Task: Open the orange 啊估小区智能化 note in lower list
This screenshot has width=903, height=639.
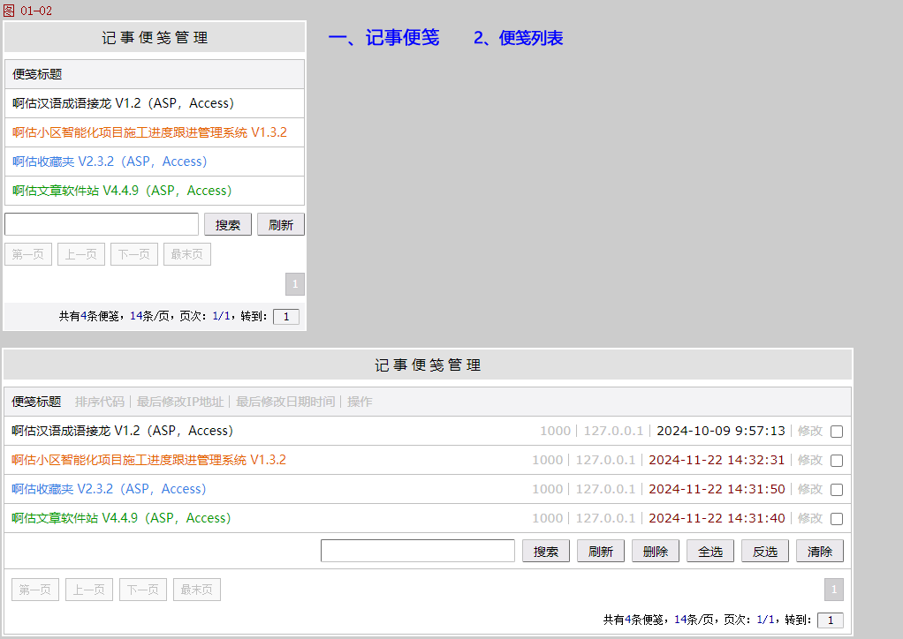Action: [148, 460]
